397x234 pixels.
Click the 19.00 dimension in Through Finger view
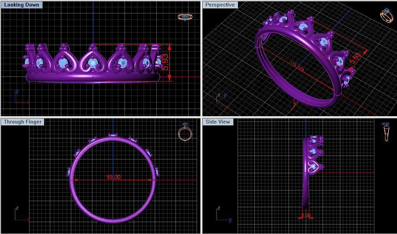point(113,177)
